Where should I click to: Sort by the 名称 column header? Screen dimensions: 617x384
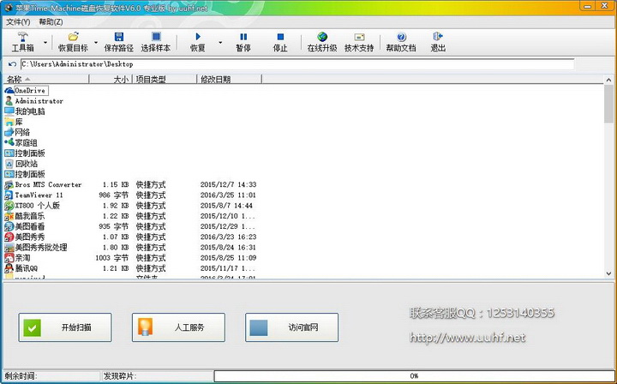click(46, 80)
